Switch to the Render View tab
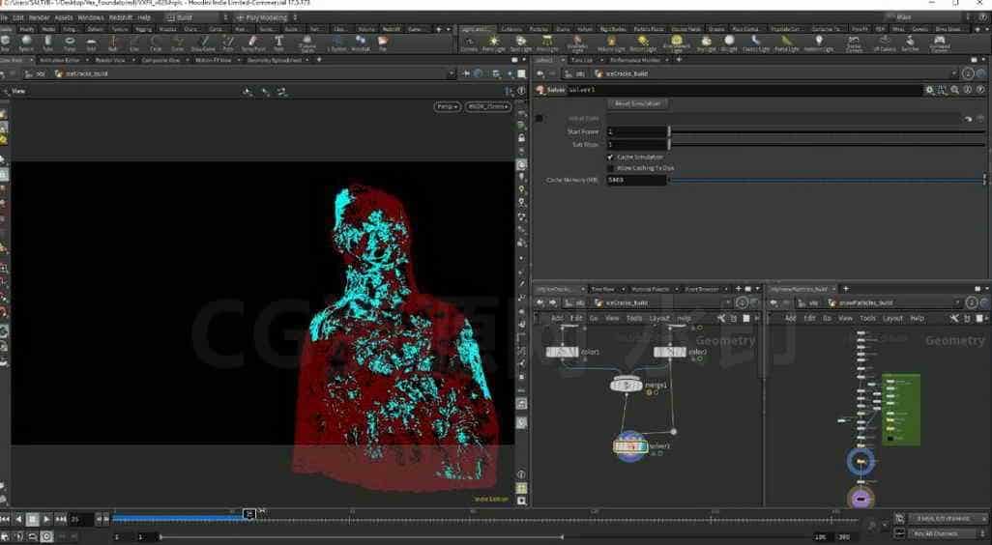 point(110,60)
